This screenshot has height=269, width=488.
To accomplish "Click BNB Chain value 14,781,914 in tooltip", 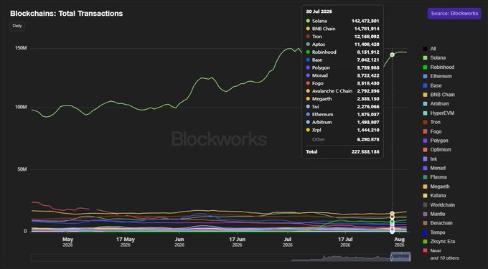I will tap(367, 29).
